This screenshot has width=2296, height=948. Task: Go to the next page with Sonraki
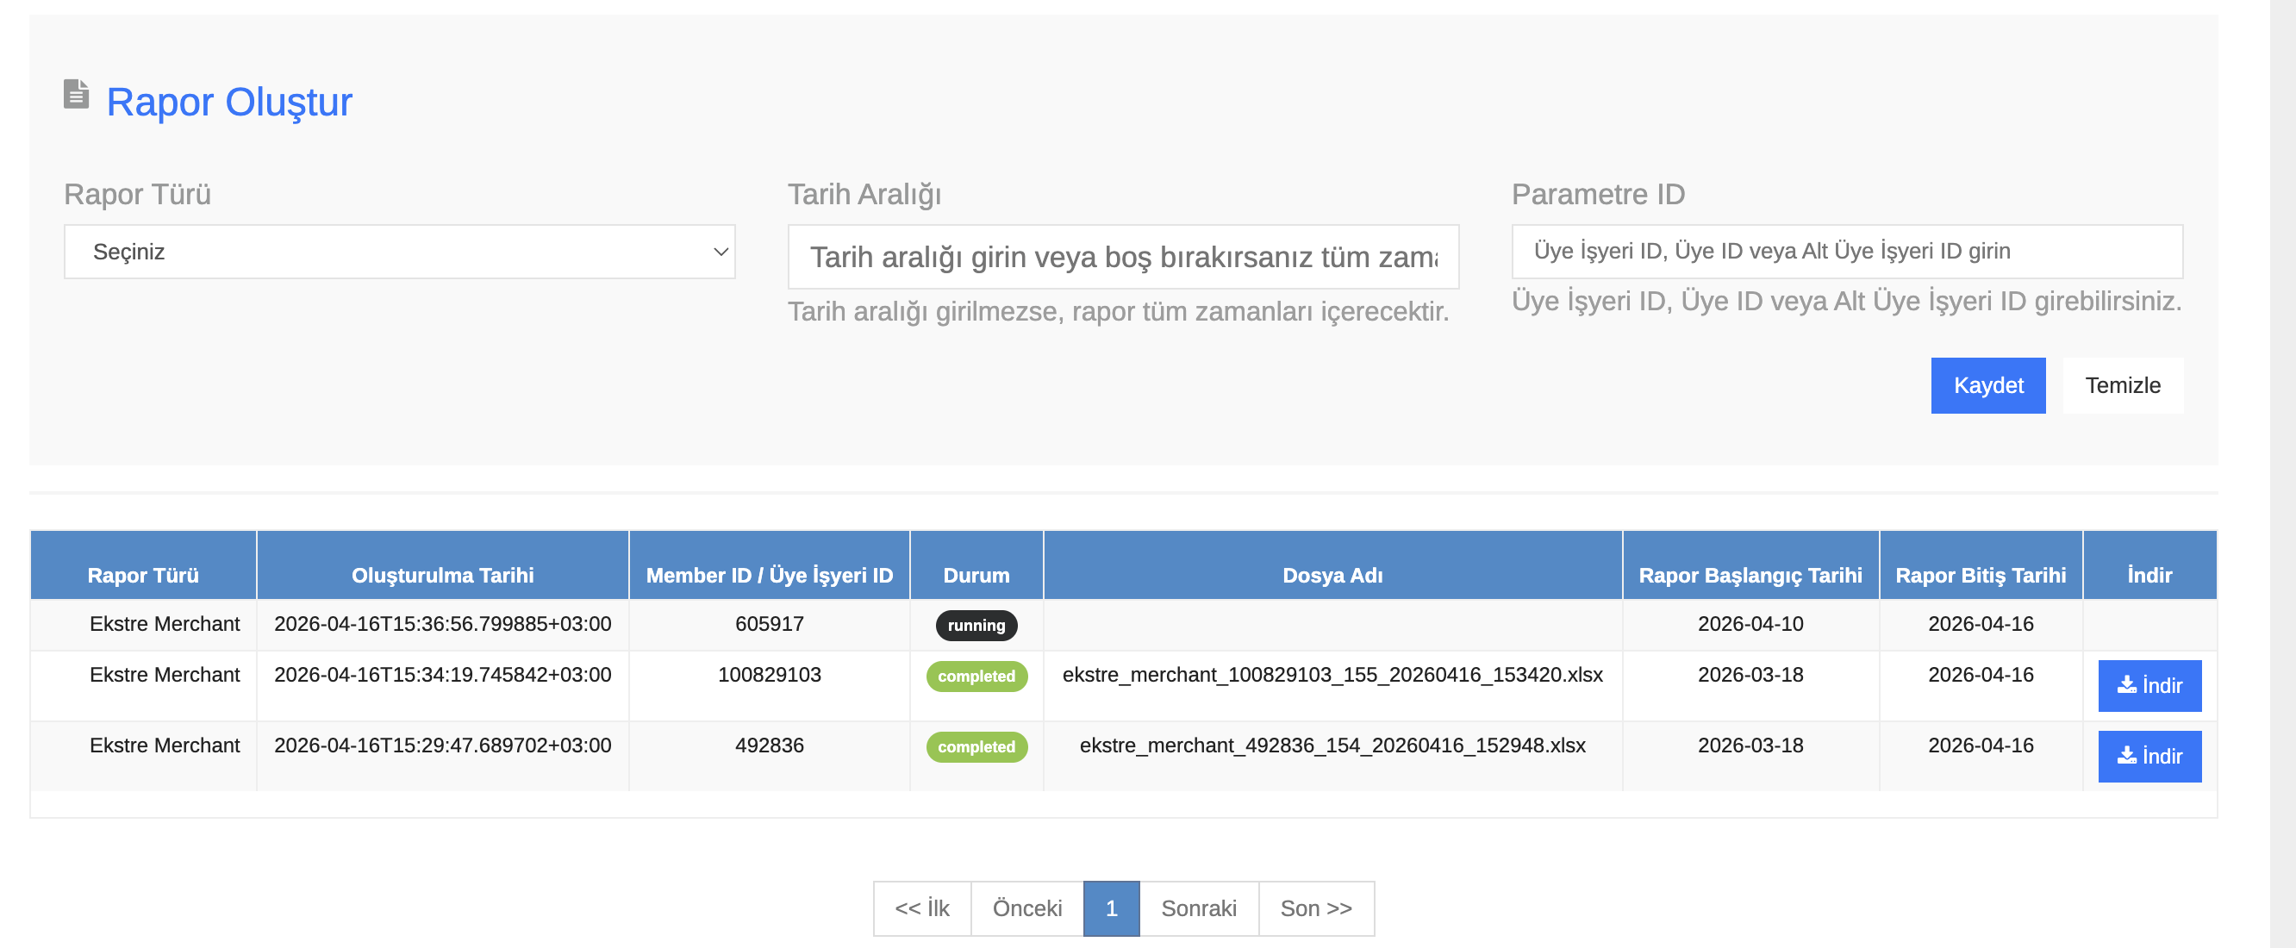coord(1198,907)
